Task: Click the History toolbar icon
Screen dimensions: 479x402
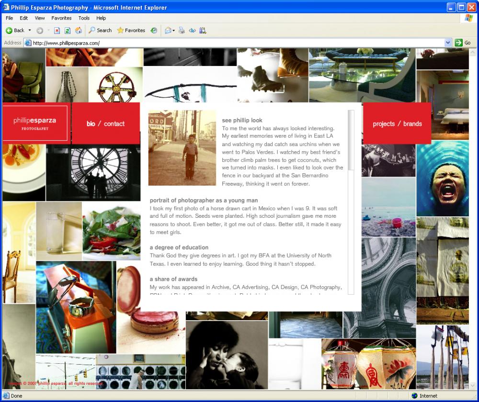Action: (x=154, y=30)
